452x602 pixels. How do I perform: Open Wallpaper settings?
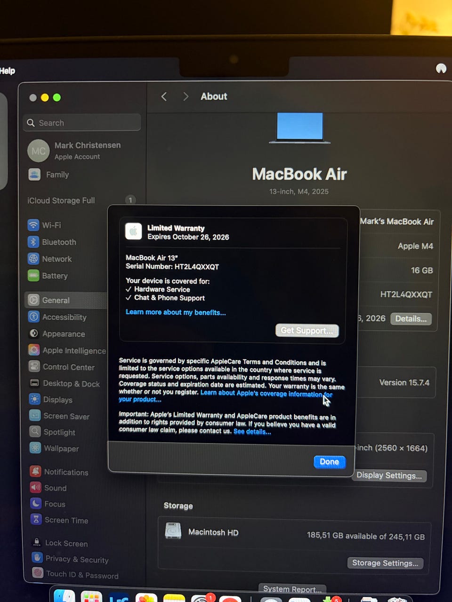click(x=54, y=448)
